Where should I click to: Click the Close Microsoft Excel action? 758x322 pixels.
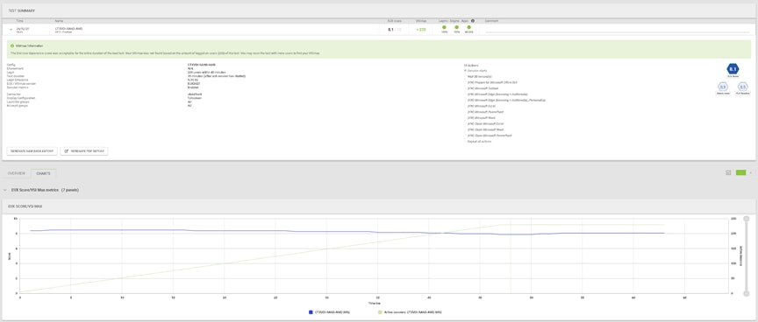click(486, 123)
